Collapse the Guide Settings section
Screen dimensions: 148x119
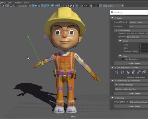click(x=116, y=30)
